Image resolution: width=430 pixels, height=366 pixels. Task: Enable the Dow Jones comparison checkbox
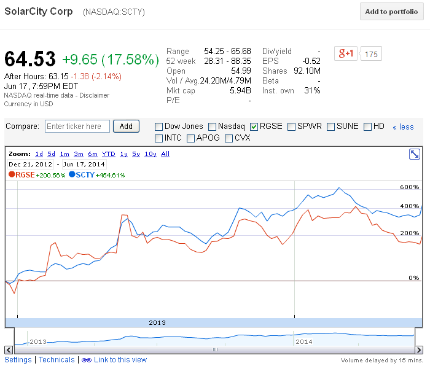[x=158, y=127]
